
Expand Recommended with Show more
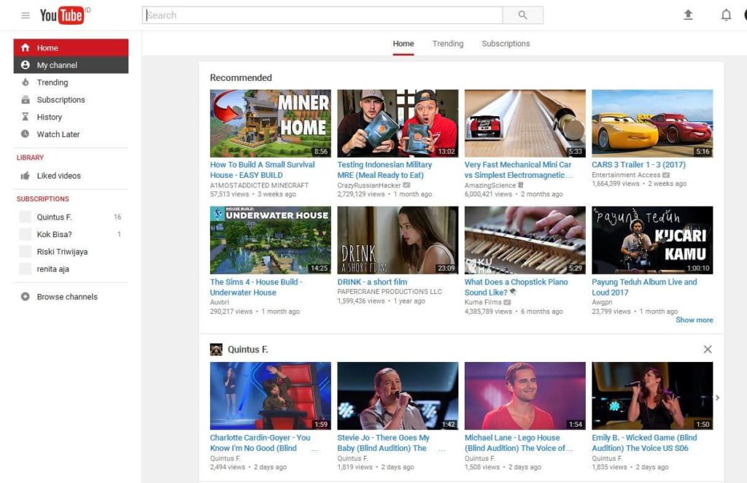click(694, 320)
